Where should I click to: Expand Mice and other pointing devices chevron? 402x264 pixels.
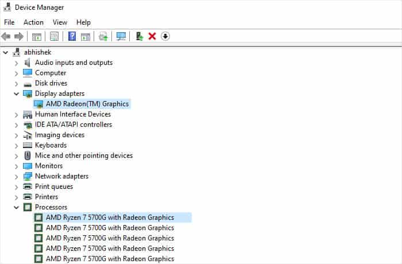(17, 156)
